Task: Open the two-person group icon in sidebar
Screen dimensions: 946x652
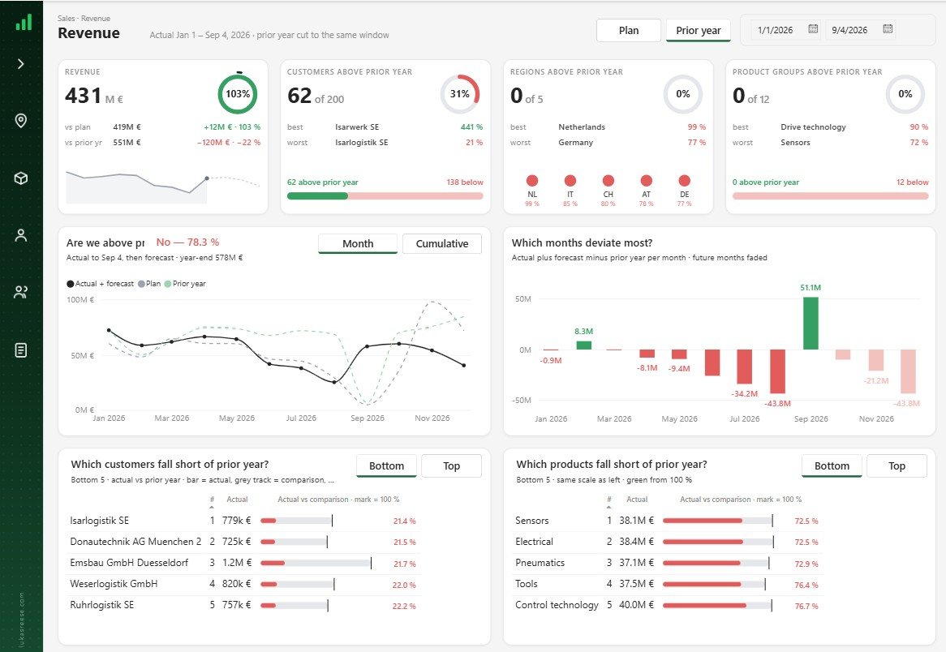Action: (x=21, y=293)
